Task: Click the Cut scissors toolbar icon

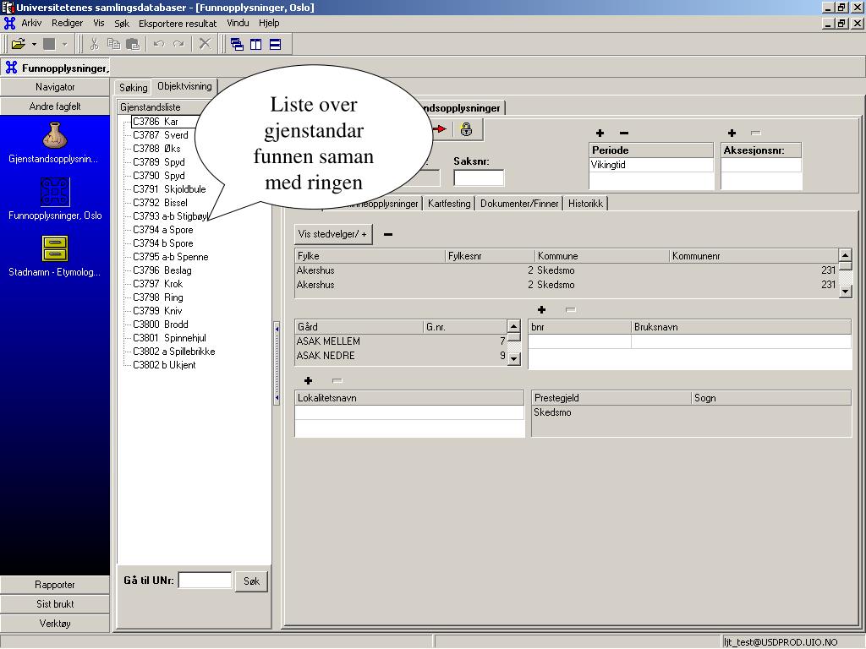Action: (x=94, y=44)
